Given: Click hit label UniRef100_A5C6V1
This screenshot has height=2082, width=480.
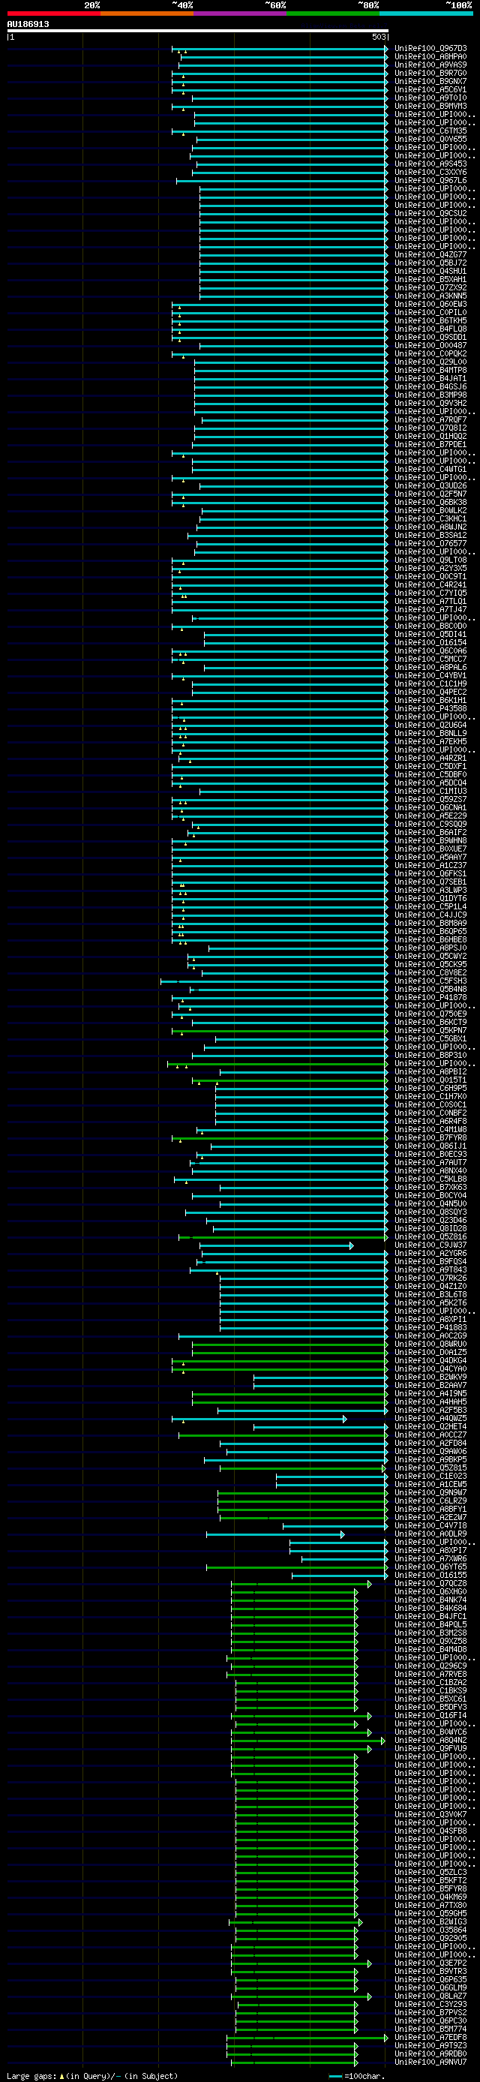Looking at the screenshot, I should tap(430, 90).
